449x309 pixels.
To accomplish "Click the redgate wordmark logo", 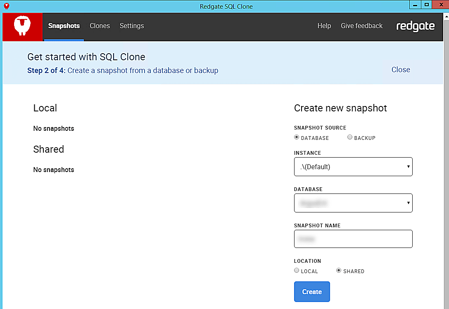I will click(x=416, y=26).
